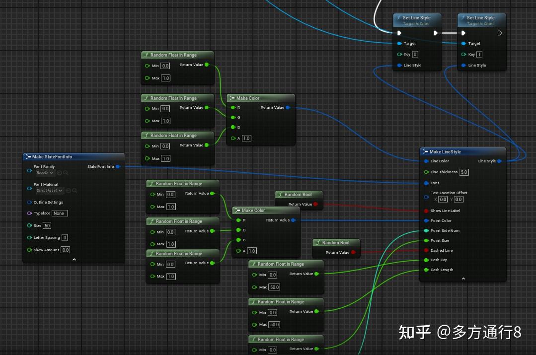Click the Line Style output pin on Make LineStyle
536x355 pixels.
coord(499,161)
